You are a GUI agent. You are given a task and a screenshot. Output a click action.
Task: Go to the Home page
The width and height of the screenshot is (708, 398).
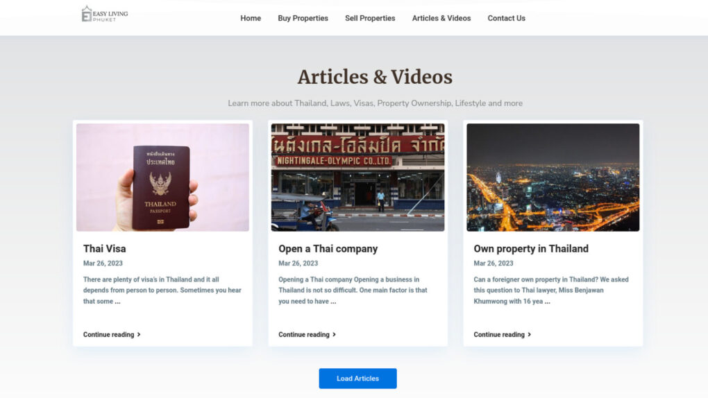point(251,18)
